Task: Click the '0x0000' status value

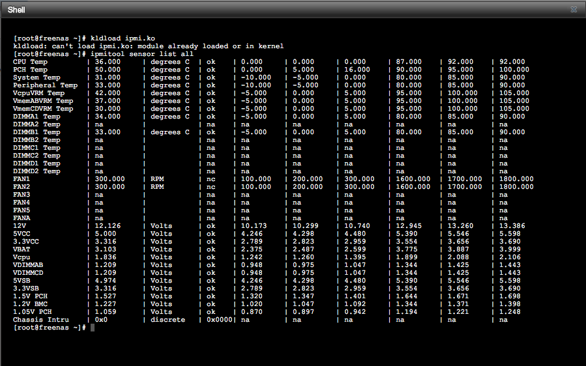Action: pos(220,320)
